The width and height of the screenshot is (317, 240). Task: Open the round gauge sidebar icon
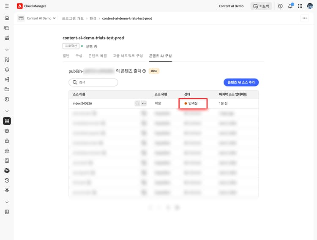pyautogui.click(x=7, y=99)
